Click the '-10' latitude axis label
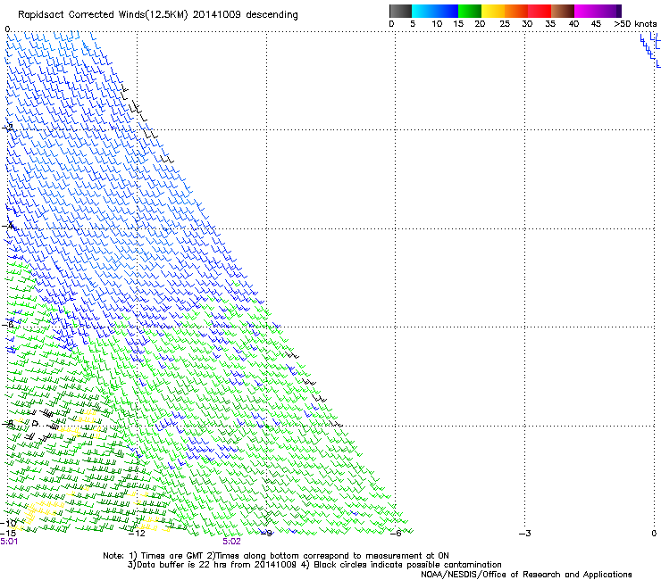Viewport: 661px width, 580px height. point(8,523)
